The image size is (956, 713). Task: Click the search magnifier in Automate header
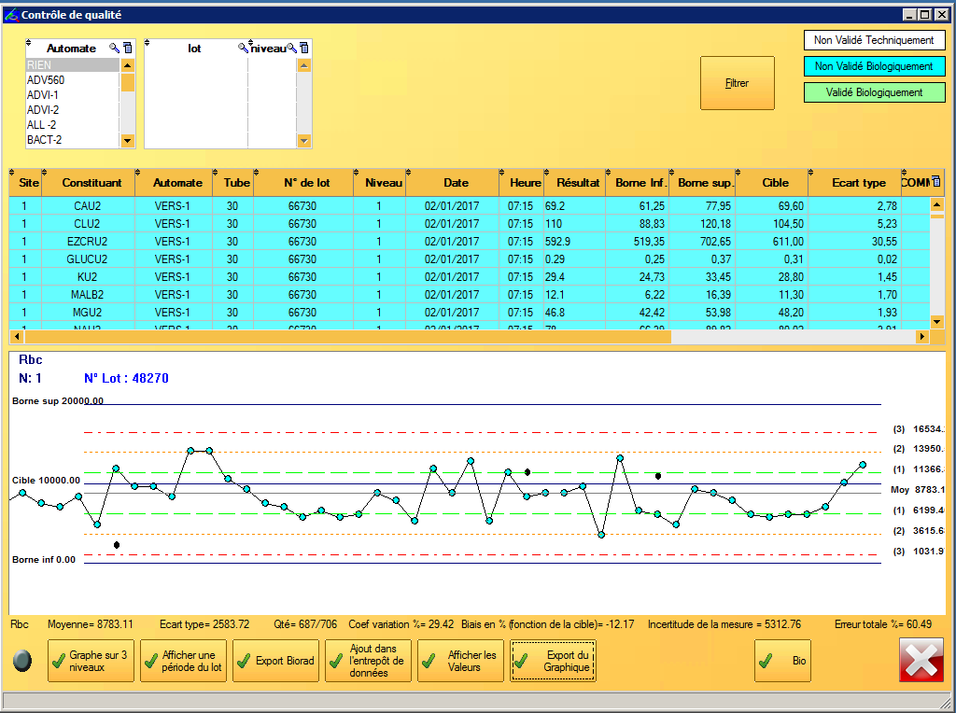click(x=115, y=48)
